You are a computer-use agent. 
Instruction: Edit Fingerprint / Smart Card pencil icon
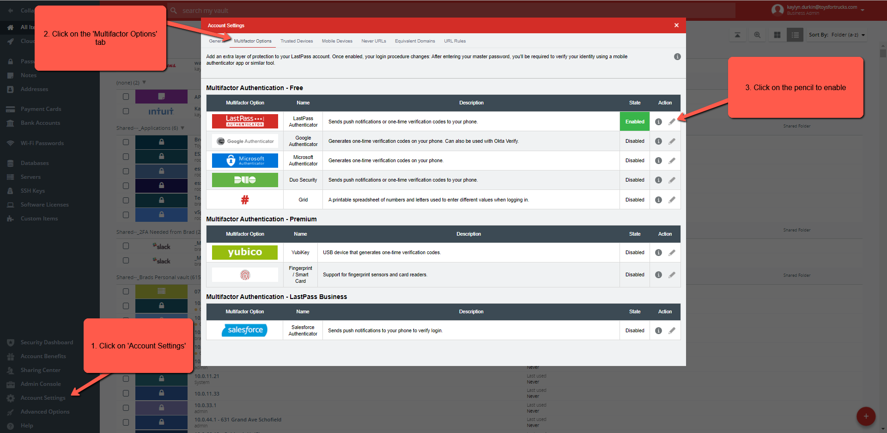point(672,275)
